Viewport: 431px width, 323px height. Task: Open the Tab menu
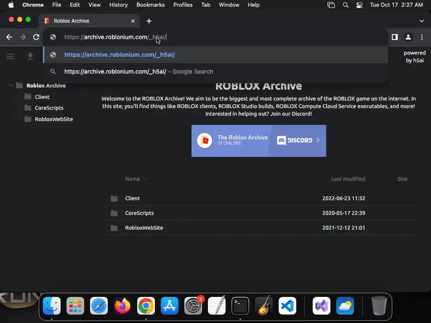coord(205,5)
